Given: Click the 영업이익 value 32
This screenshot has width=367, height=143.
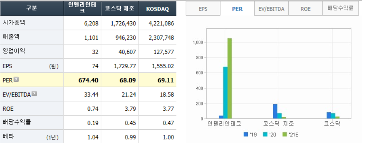Looking at the screenshot, I should point(95,52).
